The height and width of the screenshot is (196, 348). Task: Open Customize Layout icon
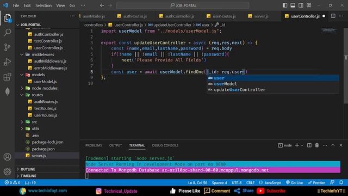(x=309, y=5)
